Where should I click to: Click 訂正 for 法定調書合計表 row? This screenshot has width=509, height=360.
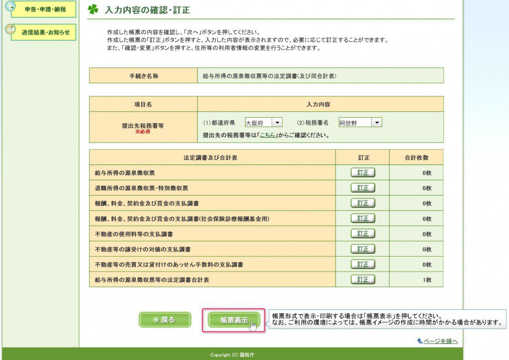[363, 279]
